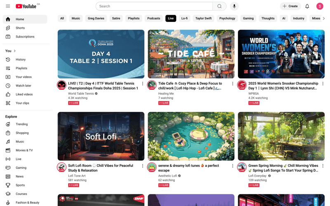Image resolution: width=330 pixels, height=206 pixels.
Task: Open Watch later list
Action: (25, 86)
